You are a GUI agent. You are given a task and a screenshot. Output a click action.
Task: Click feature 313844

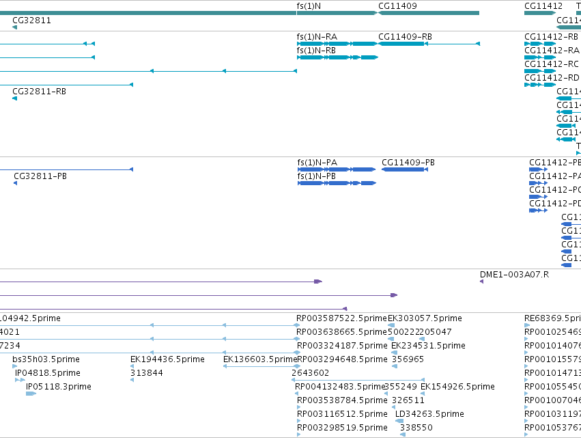[x=146, y=373]
